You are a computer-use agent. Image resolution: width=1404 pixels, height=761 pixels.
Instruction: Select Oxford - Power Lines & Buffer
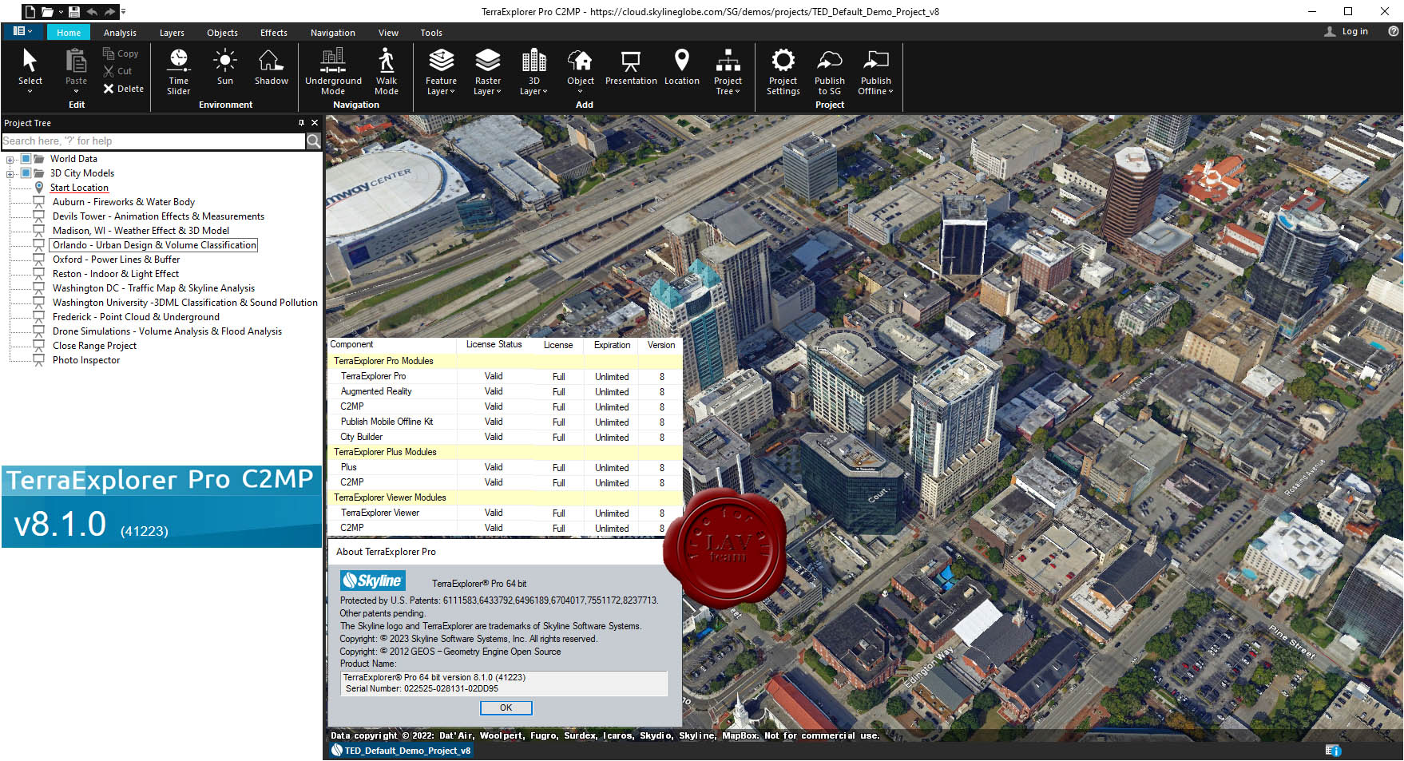click(x=116, y=260)
